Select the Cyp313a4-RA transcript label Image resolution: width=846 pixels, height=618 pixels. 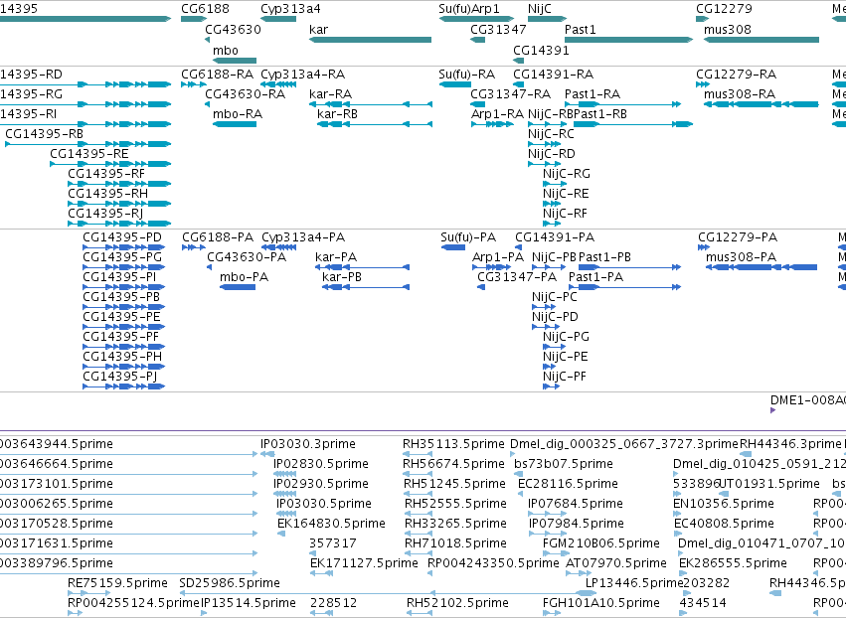[302, 75]
